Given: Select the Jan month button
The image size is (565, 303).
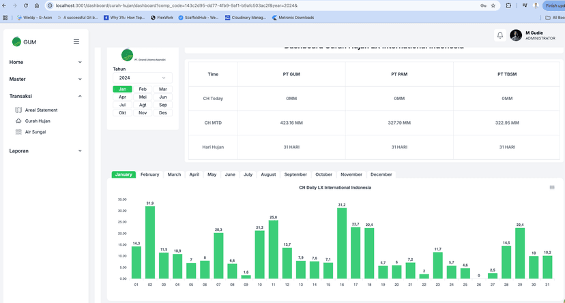Looking at the screenshot, I should pyautogui.click(x=123, y=89).
